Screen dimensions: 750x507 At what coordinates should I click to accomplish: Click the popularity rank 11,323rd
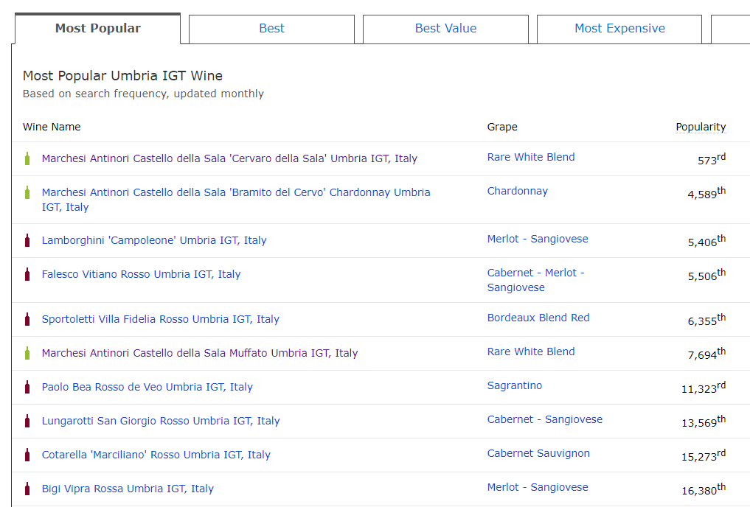tap(704, 388)
